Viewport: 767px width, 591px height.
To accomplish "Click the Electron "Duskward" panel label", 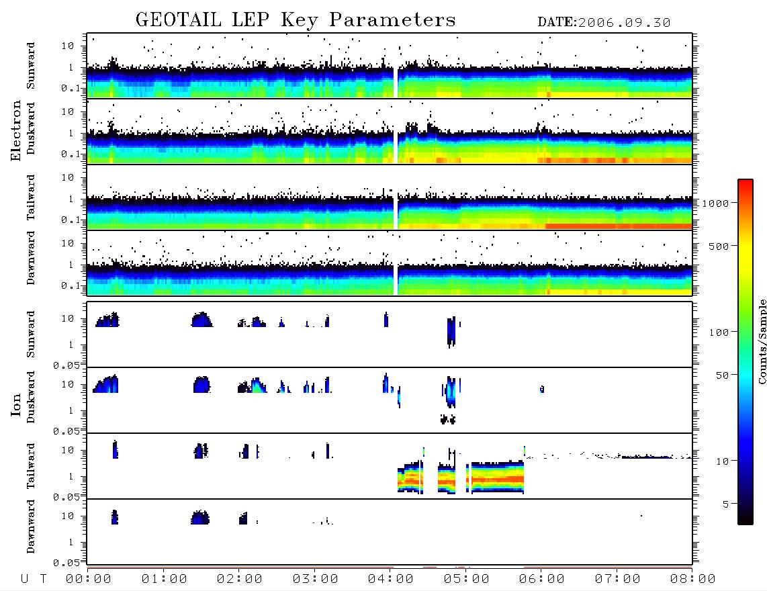I will tap(31, 128).
